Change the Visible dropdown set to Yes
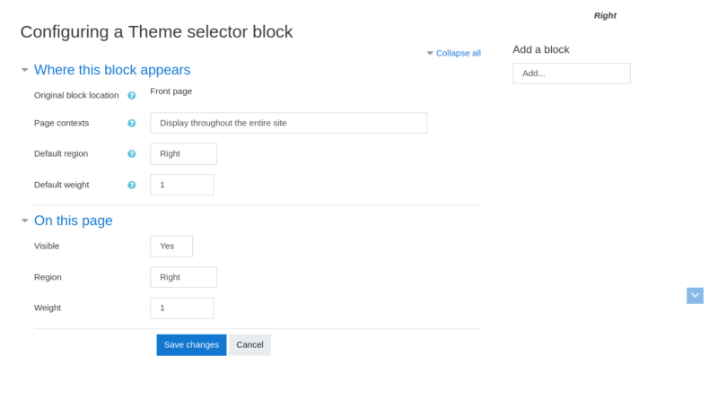 [171, 247]
